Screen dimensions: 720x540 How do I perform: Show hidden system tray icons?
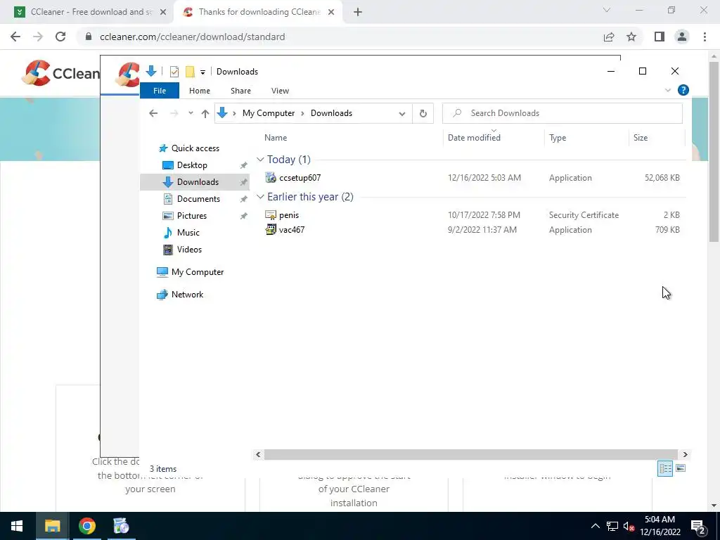595,526
